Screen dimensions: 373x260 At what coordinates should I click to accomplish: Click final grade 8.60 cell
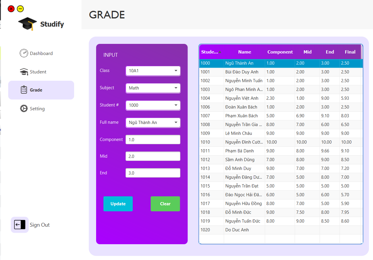[350, 221]
